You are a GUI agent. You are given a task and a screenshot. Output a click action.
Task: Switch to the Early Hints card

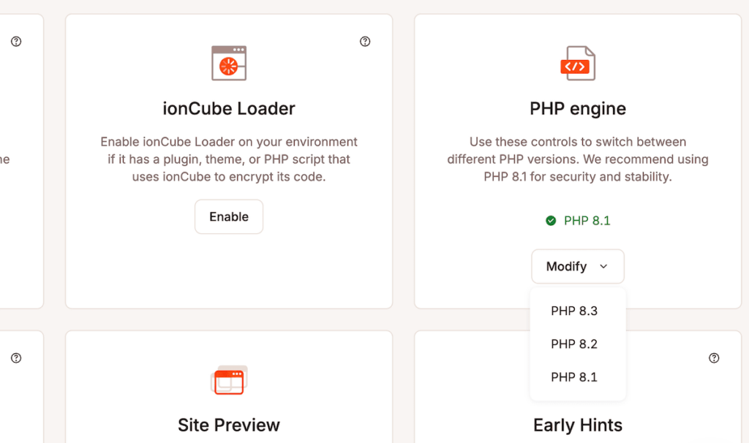[x=577, y=425]
